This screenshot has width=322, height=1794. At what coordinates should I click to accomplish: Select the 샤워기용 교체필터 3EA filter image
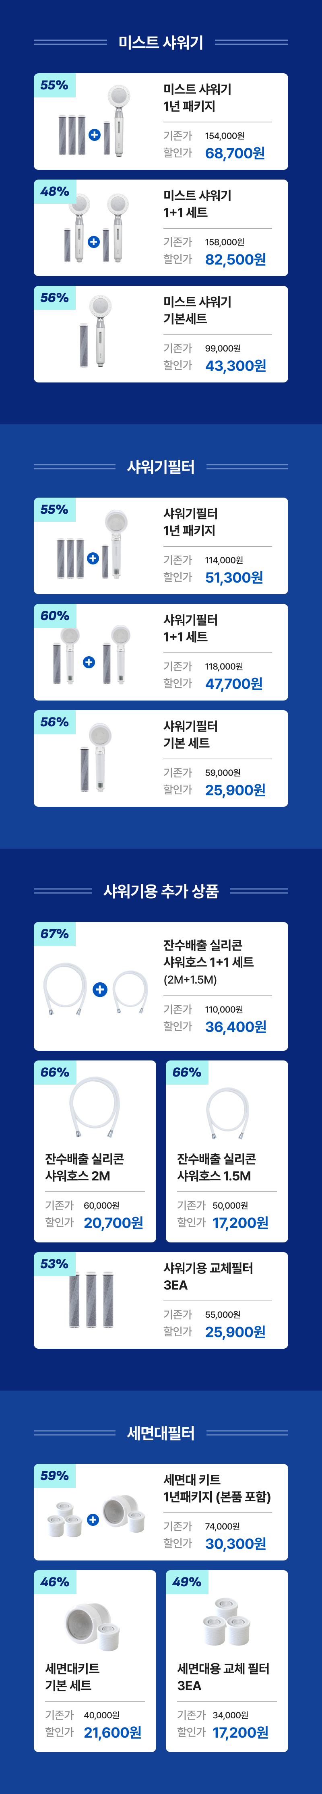click(92, 1300)
